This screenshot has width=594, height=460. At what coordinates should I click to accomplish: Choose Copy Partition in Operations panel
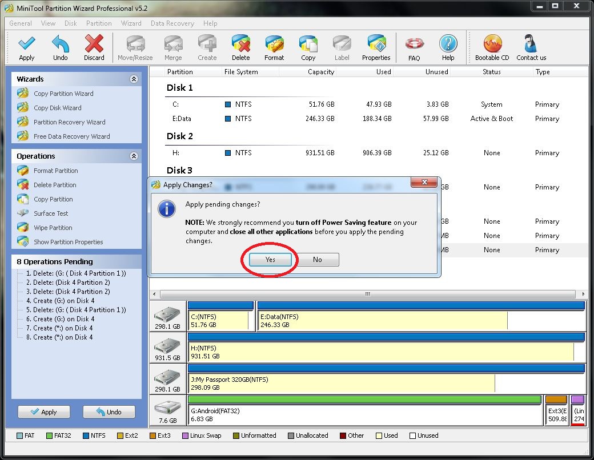pyautogui.click(x=53, y=199)
